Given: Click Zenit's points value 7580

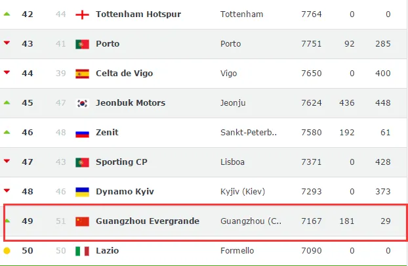Looking at the screenshot, I should coord(312,133).
